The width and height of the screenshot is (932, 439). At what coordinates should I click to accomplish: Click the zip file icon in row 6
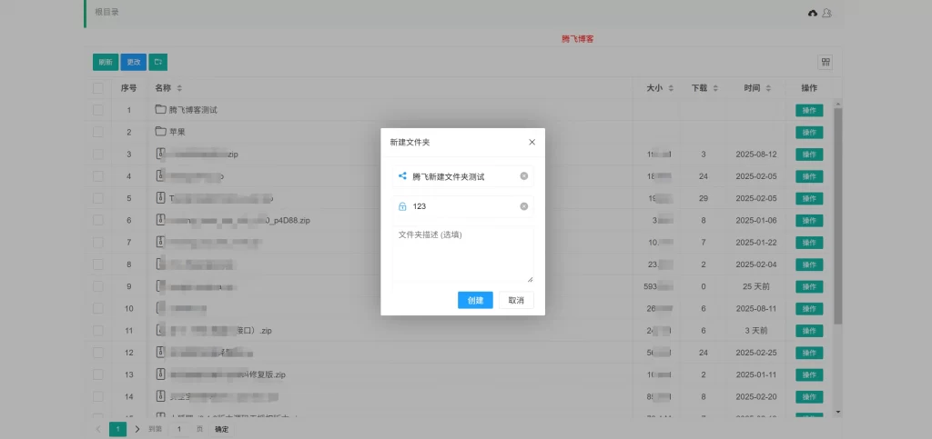(x=160, y=220)
